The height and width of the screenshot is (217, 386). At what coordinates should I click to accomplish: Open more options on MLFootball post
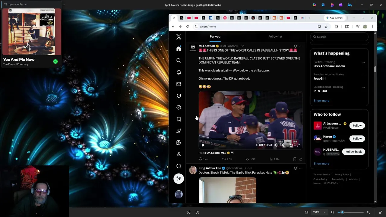[x=301, y=46]
